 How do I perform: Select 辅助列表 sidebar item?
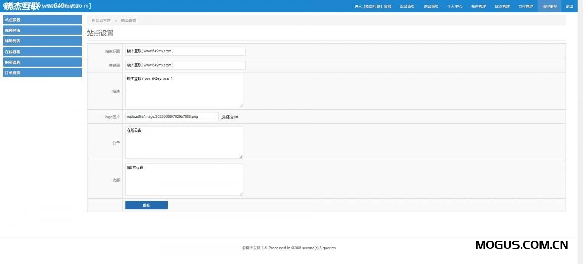tap(42, 41)
